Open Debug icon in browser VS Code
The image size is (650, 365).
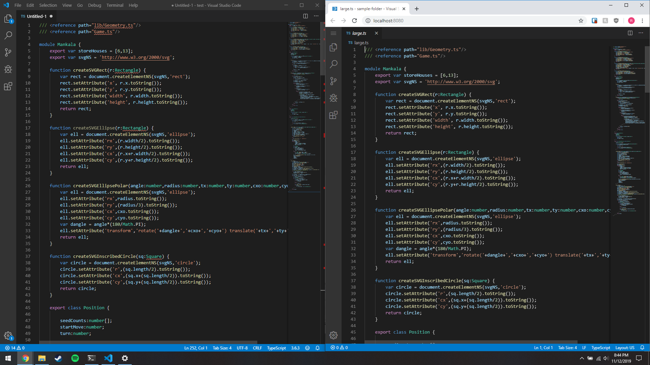click(333, 98)
